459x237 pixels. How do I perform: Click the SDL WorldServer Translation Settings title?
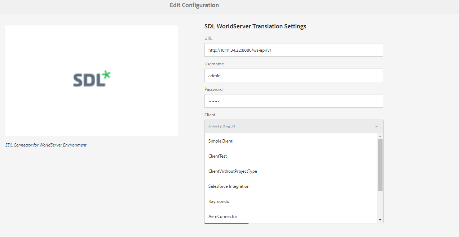coord(255,26)
